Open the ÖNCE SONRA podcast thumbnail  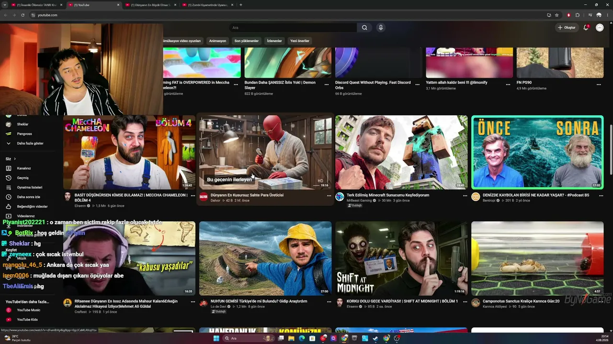(537, 152)
